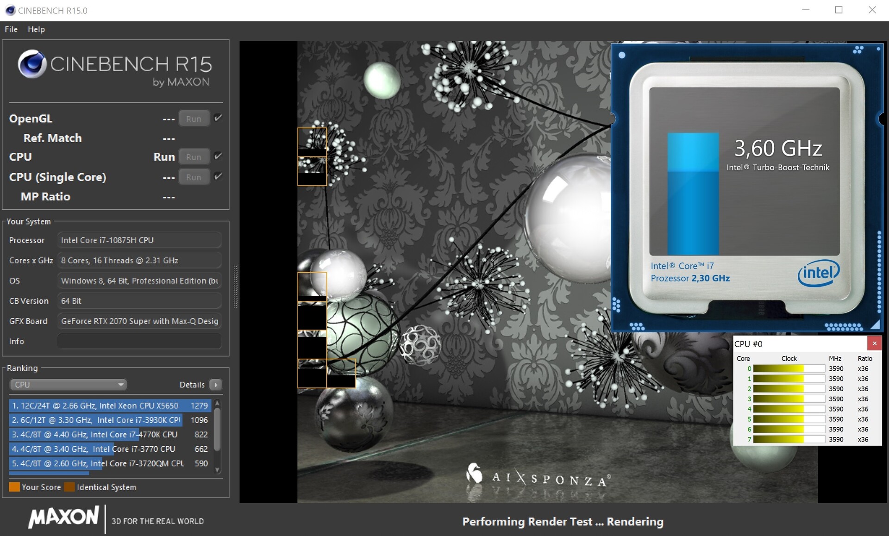Open the File menu
Screen dimensions: 889x536
point(11,29)
